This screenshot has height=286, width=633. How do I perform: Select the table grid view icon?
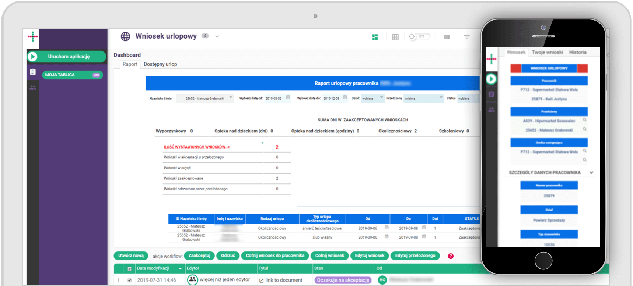coord(395,37)
